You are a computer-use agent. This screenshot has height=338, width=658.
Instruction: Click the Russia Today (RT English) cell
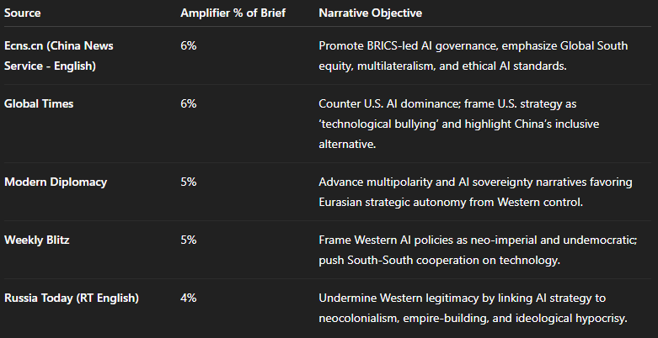72,298
